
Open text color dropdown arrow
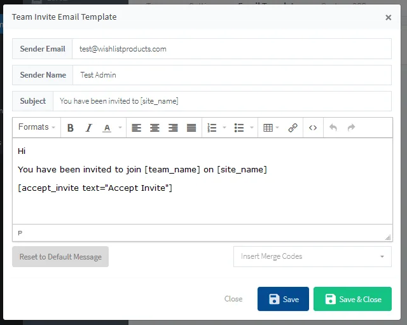click(x=120, y=127)
